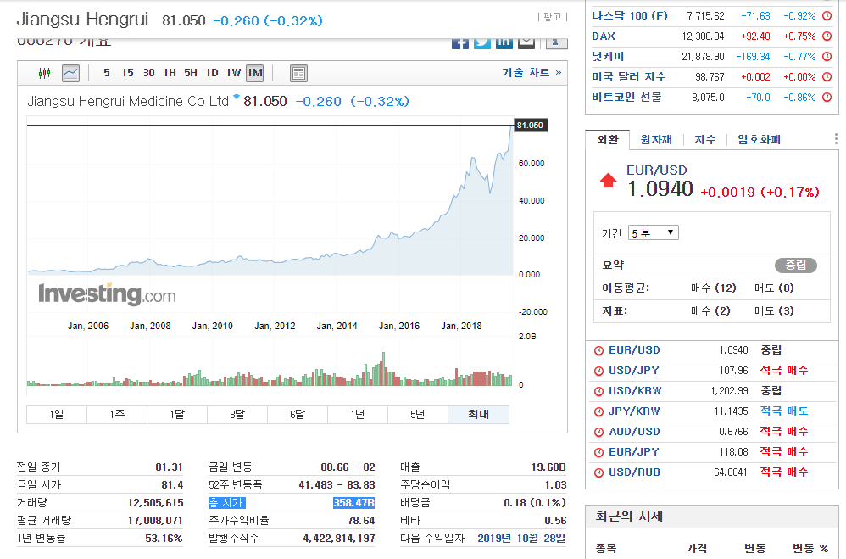This screenshot has height=559, width=846.
Task: Open the chart news layout icon
Action: 298,73
